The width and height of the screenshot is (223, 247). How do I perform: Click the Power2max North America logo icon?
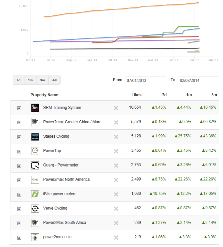click(x=35, y=180)
